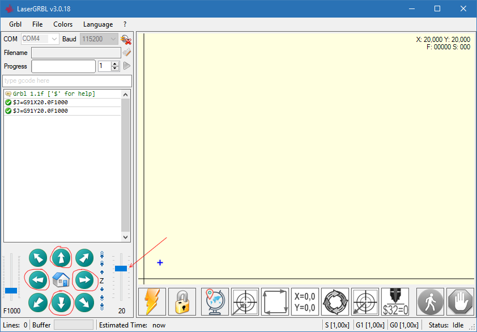Click Z axis single up arrow
The image size is (477, 332).
pyautogui.click(x=102, y=272)
